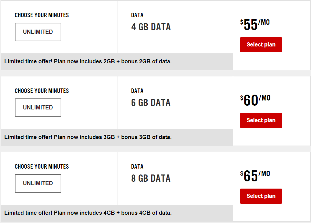Select the $55/mo plan

[261, 45]
